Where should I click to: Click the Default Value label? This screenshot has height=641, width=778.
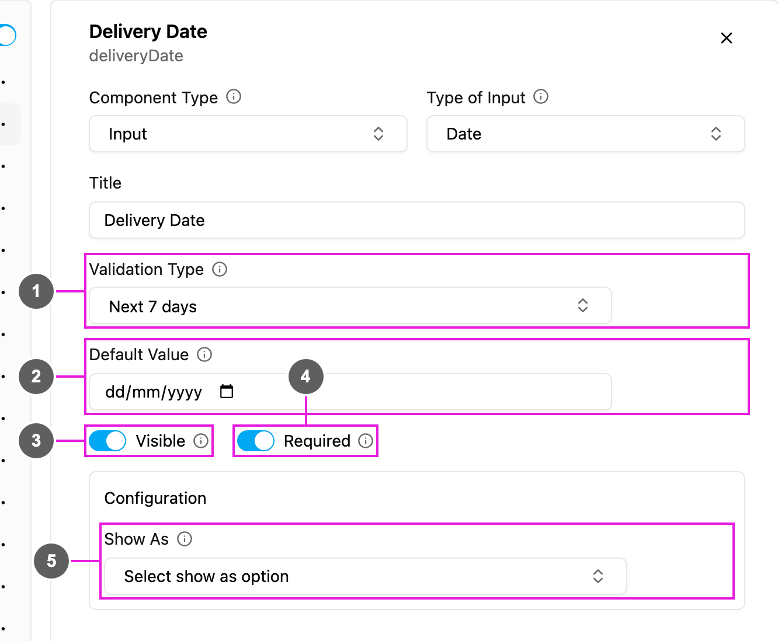(x=139, y=354)
